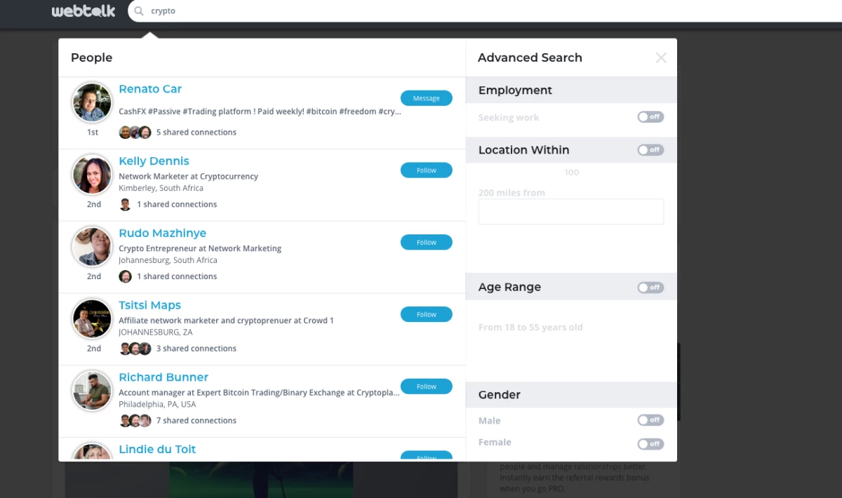Follow Kelly Dennis

[x=426, y=170]
